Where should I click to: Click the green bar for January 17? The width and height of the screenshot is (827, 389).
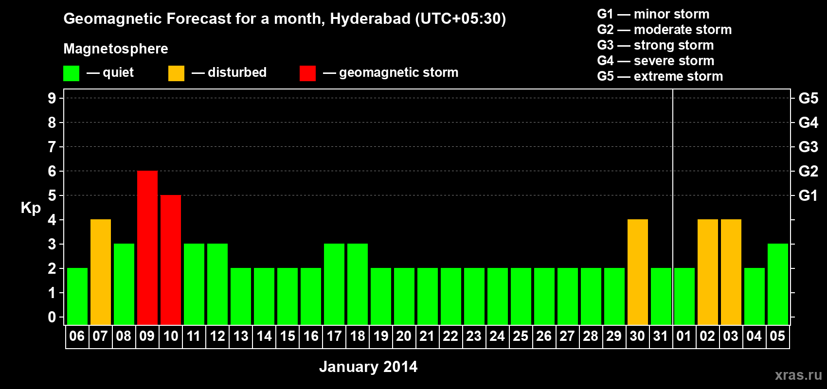point(334,284)
